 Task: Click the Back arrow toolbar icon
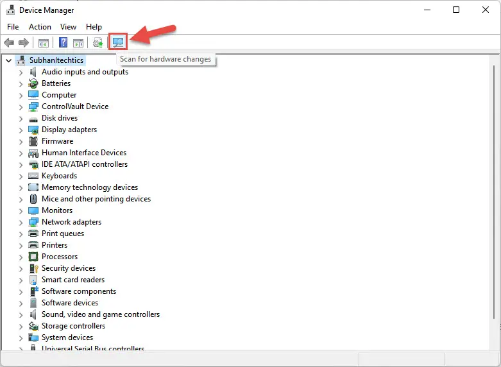click(x=9, y=42)
